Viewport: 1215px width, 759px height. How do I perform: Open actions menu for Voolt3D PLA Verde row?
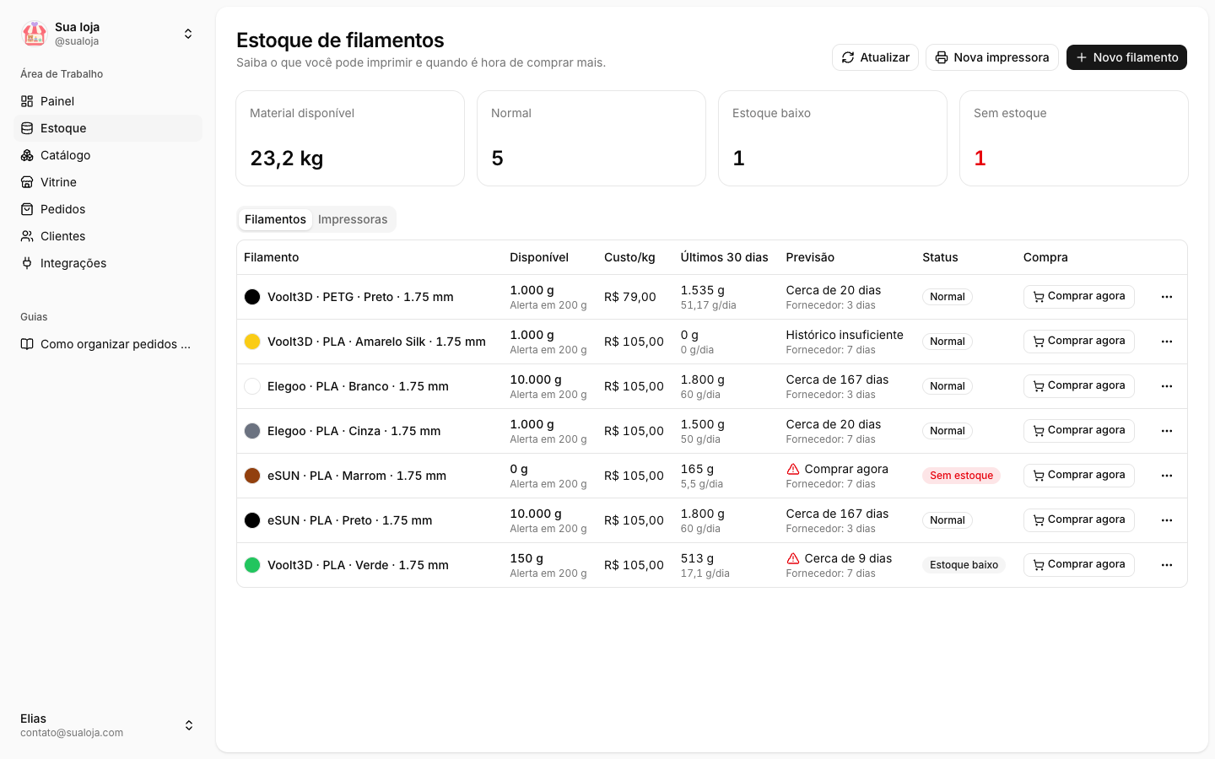click(x=1167, y=565)
